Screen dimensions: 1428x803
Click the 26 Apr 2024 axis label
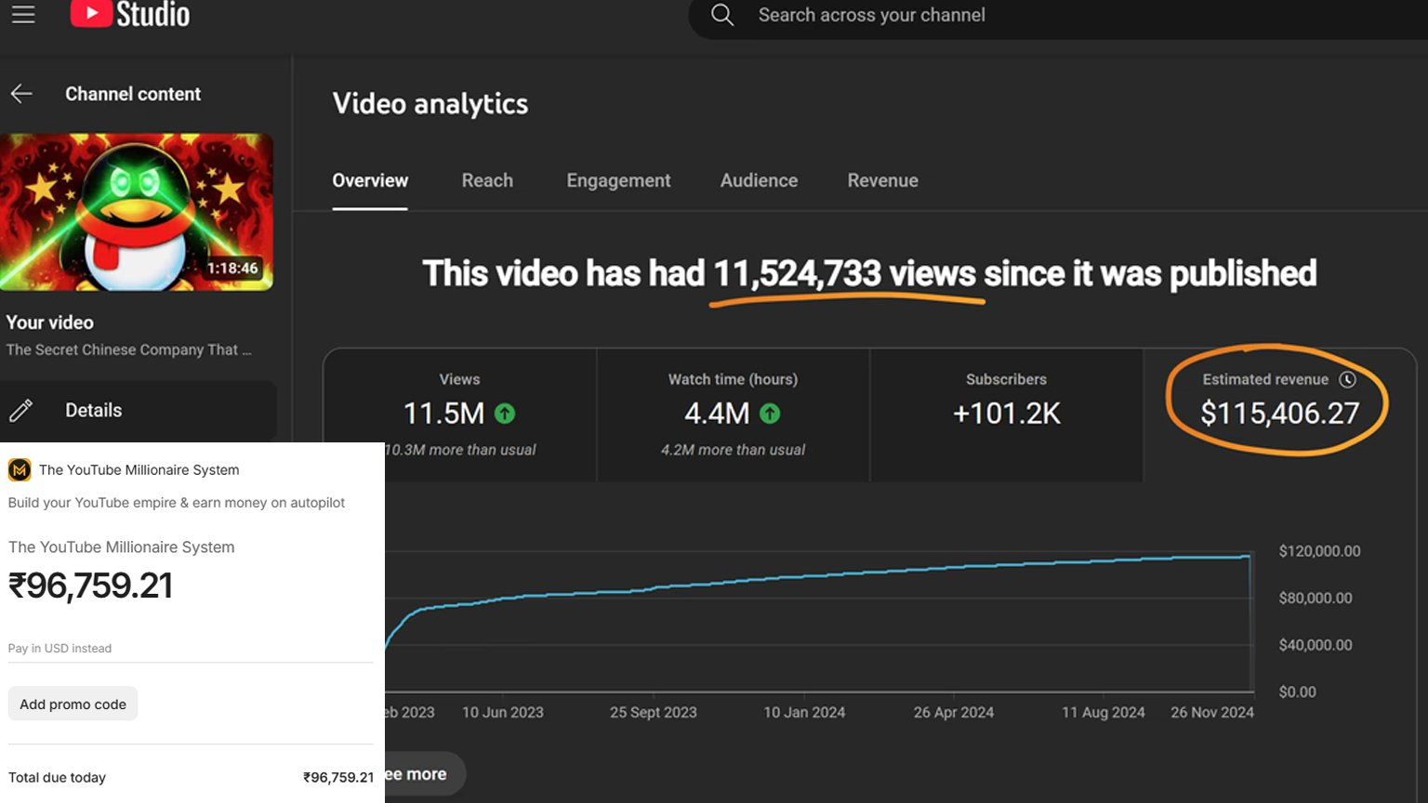click(954, 712)
